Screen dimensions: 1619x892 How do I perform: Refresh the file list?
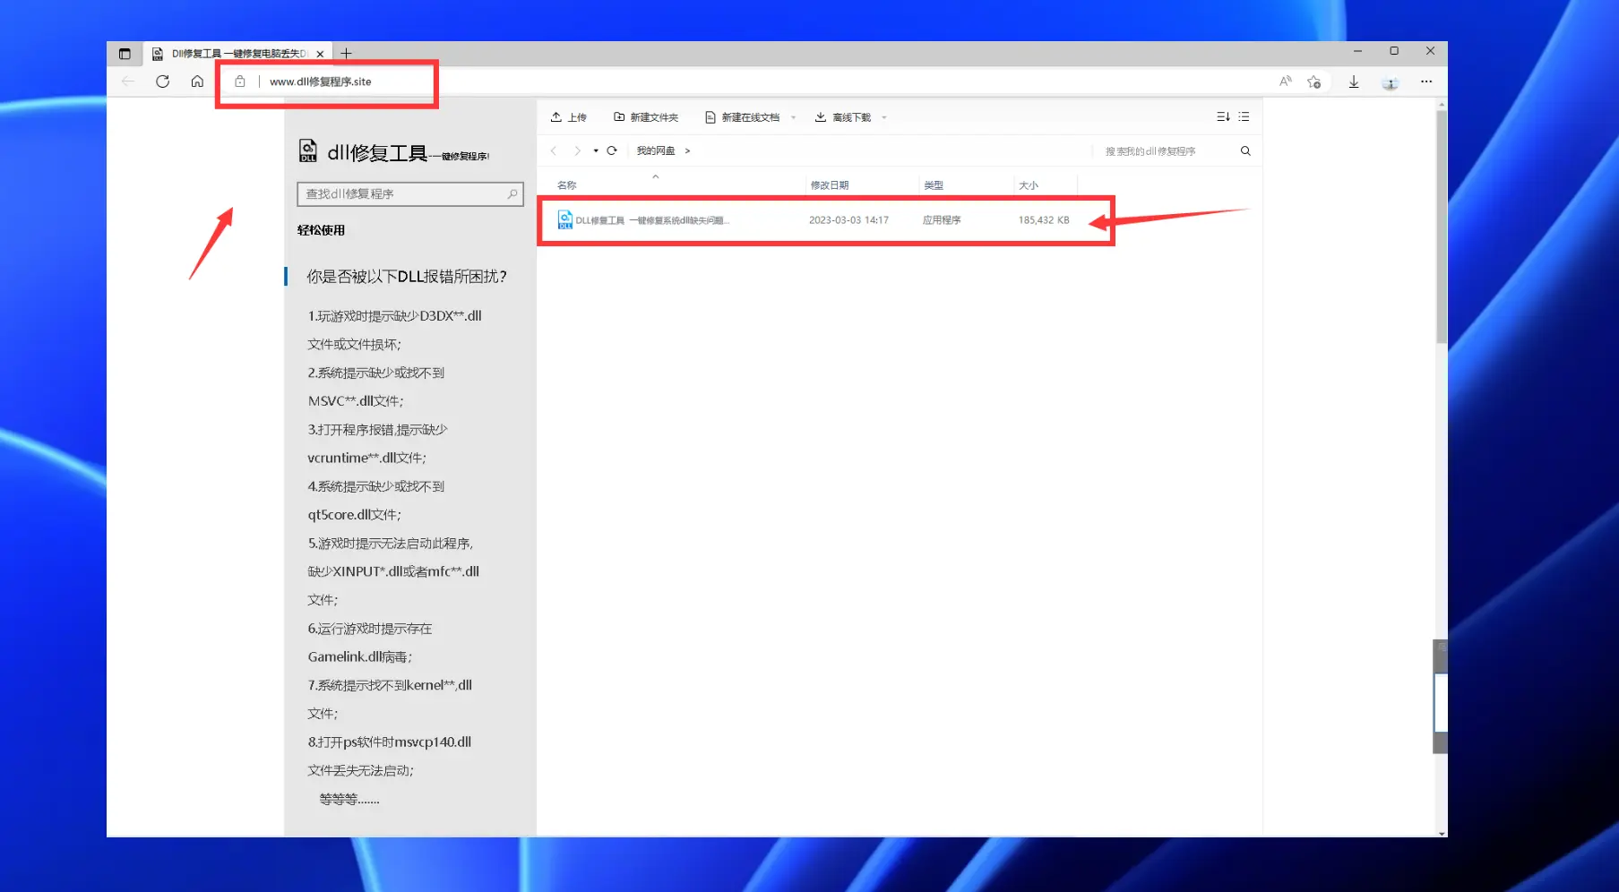612,150
